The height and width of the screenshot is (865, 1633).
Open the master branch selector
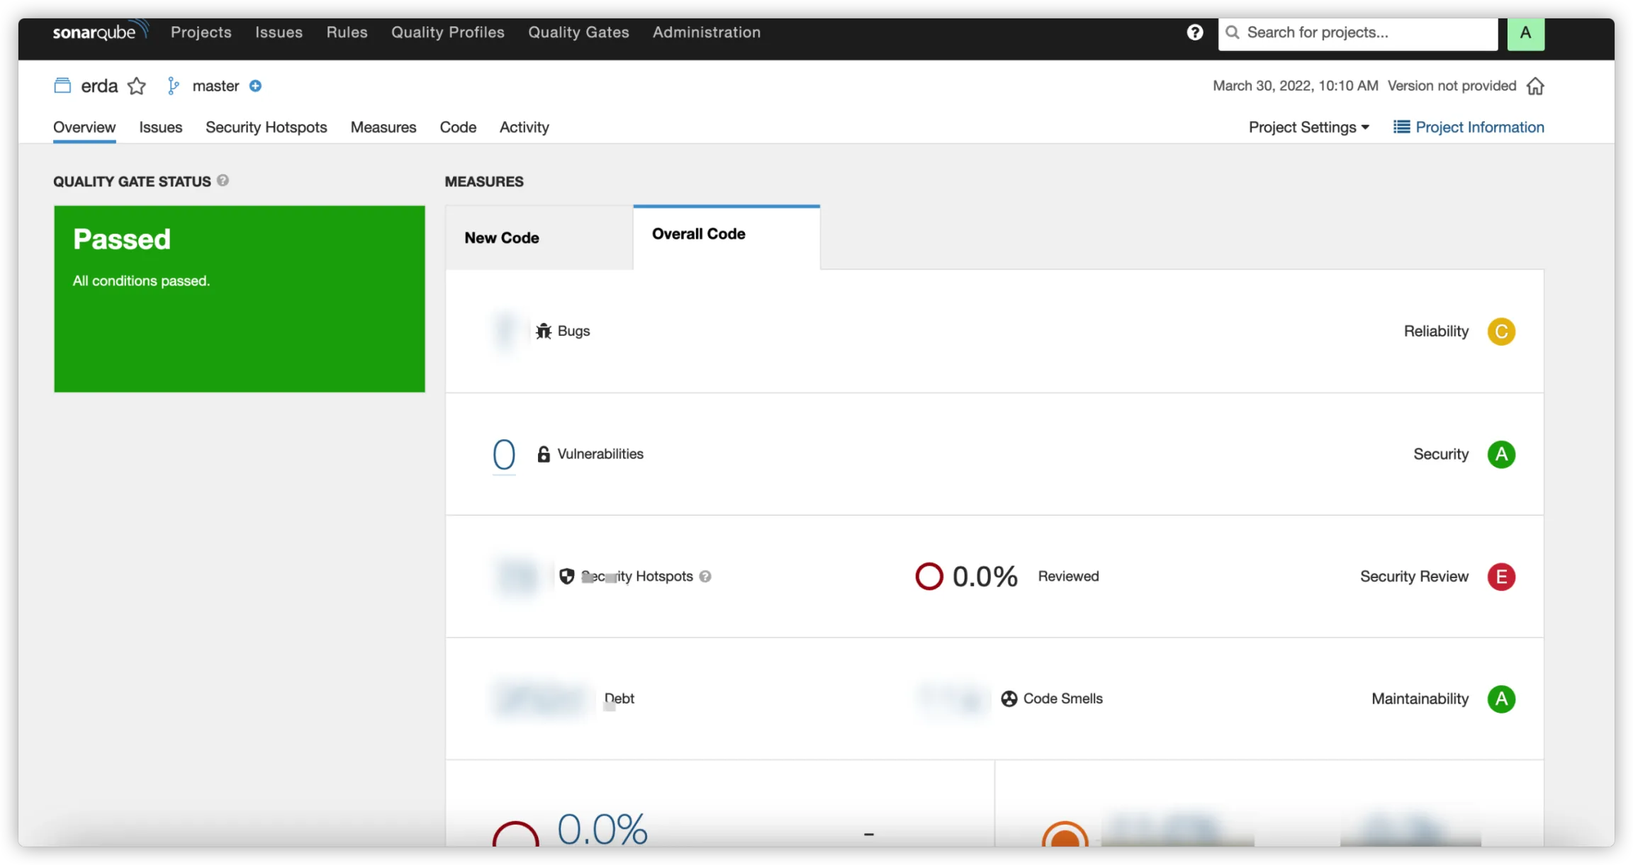click(215, 86)
